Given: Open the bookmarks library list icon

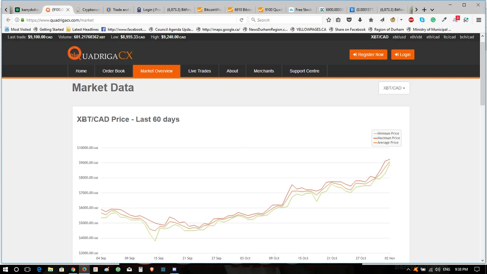Looking at the screenshot, I should (x=338, y=20).
